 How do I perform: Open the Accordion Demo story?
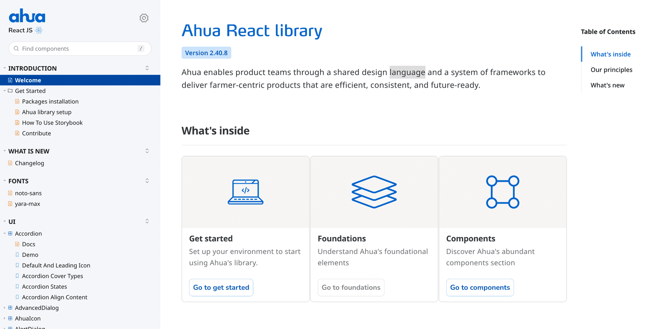pyautogui.click(x=30, y=255)
